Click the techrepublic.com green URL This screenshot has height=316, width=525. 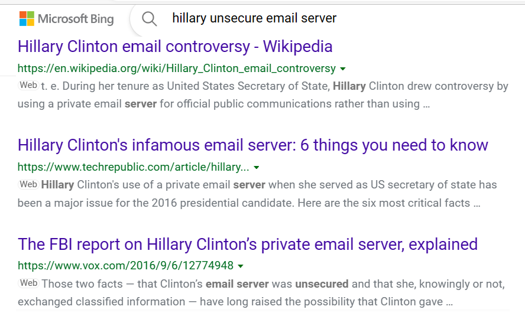(x=133, y=167)
